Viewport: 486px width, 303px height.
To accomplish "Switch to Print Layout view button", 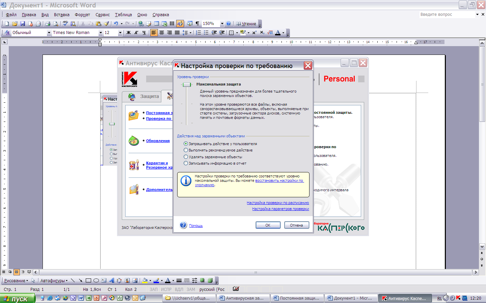I will [x=17, y=272].
